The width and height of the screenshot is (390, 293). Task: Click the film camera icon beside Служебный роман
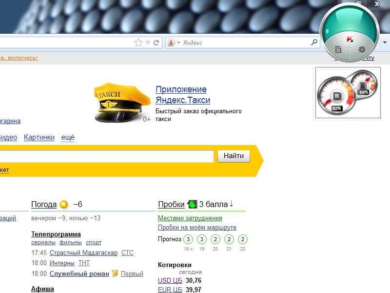(x=115, y=273)
